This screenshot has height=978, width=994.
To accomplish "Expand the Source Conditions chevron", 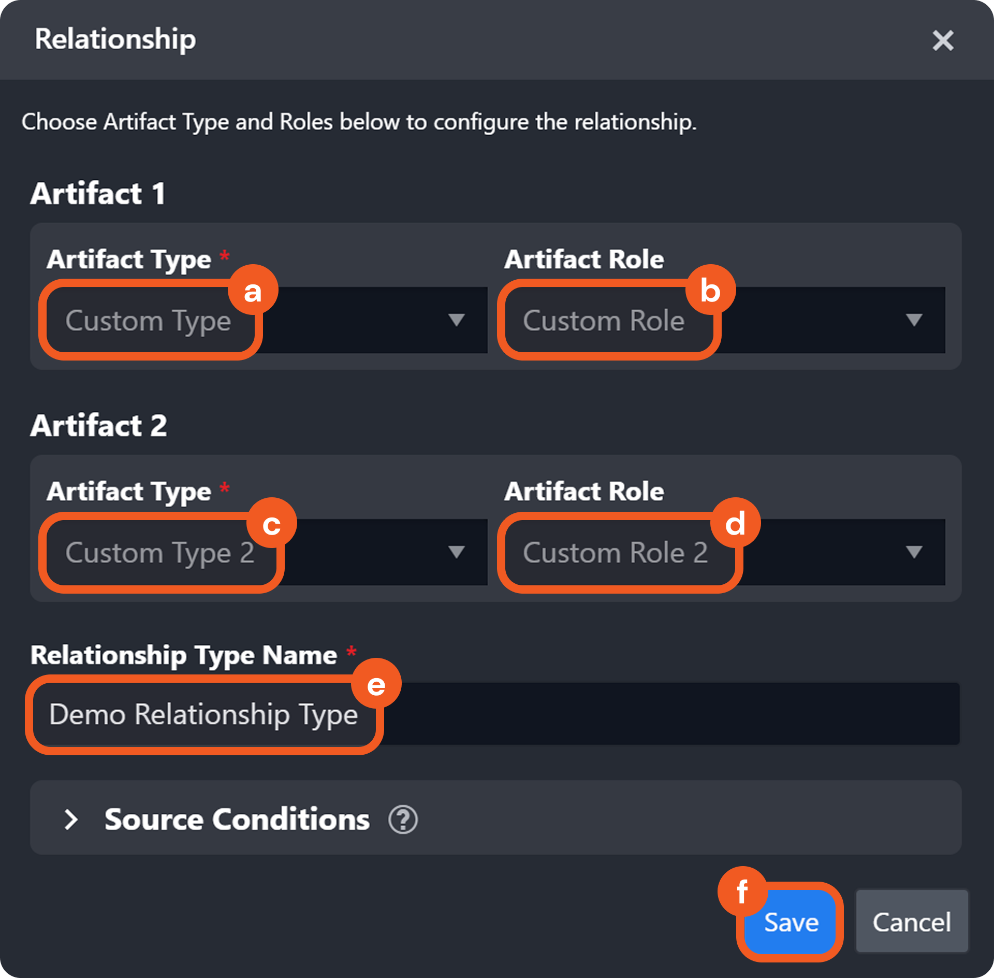I will pyautogui.click(x=71, y=819).
